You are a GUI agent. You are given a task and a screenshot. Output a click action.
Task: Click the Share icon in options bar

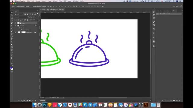click(182, 7)
